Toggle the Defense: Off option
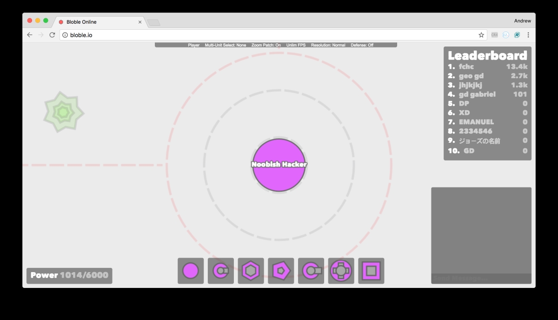Image resolution: width=558 pixels, height=320 pixels. (362, 45)
